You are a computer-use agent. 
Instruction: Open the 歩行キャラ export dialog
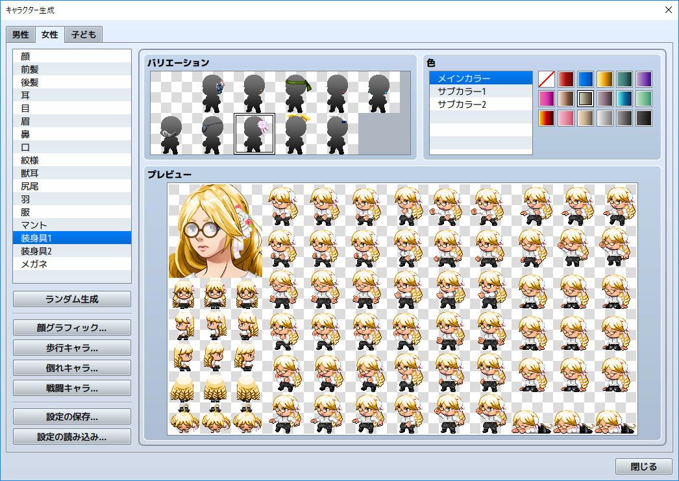[x=71, y=348]
